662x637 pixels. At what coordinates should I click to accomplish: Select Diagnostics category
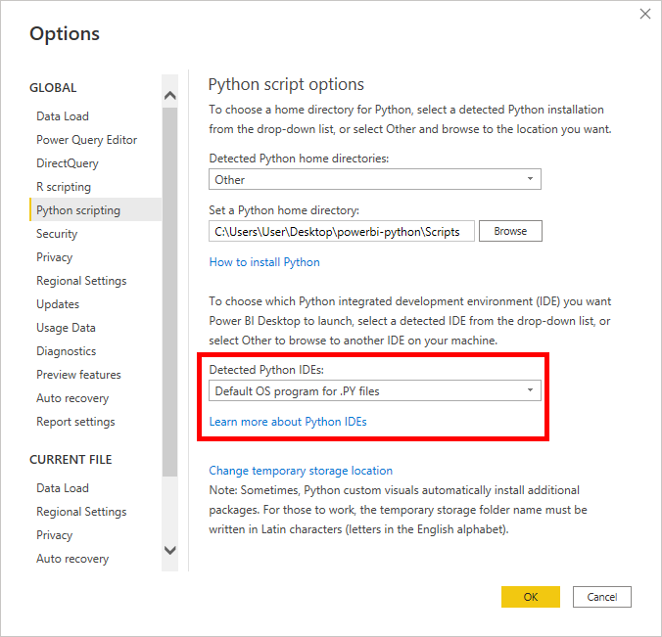click(66, 351)
